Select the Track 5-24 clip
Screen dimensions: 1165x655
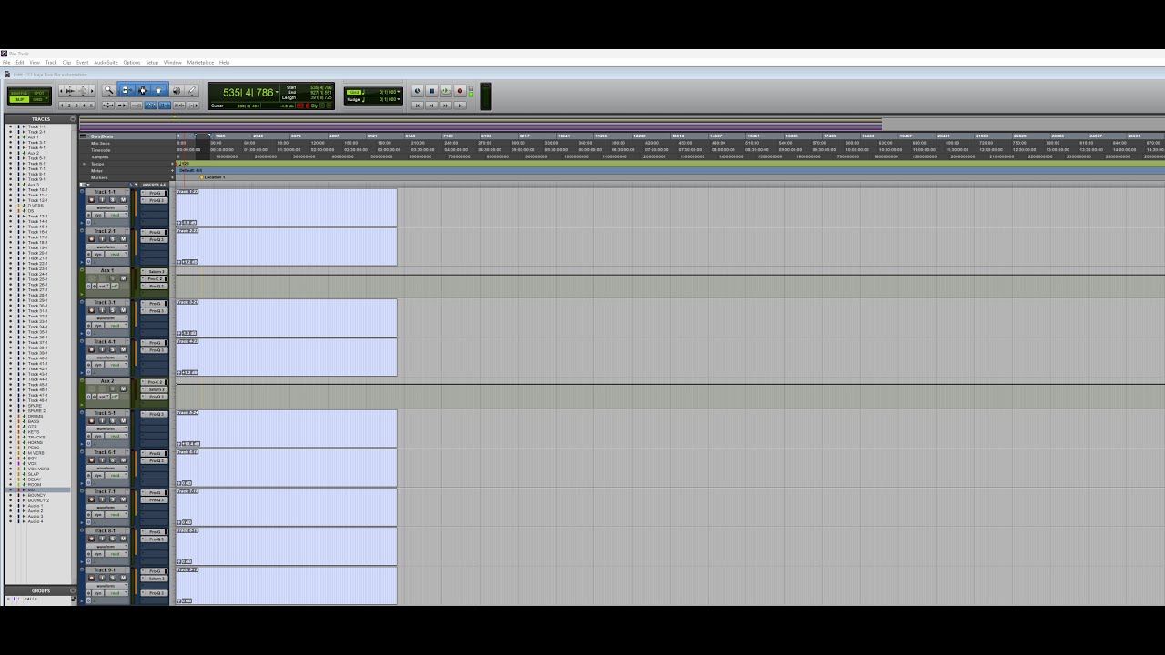pyautogui.click(x=287, y=428)
